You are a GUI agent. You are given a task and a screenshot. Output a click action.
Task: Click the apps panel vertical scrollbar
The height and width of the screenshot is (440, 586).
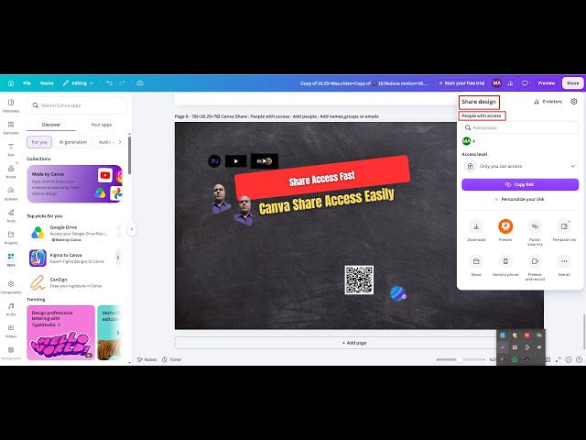click(129, 155)
